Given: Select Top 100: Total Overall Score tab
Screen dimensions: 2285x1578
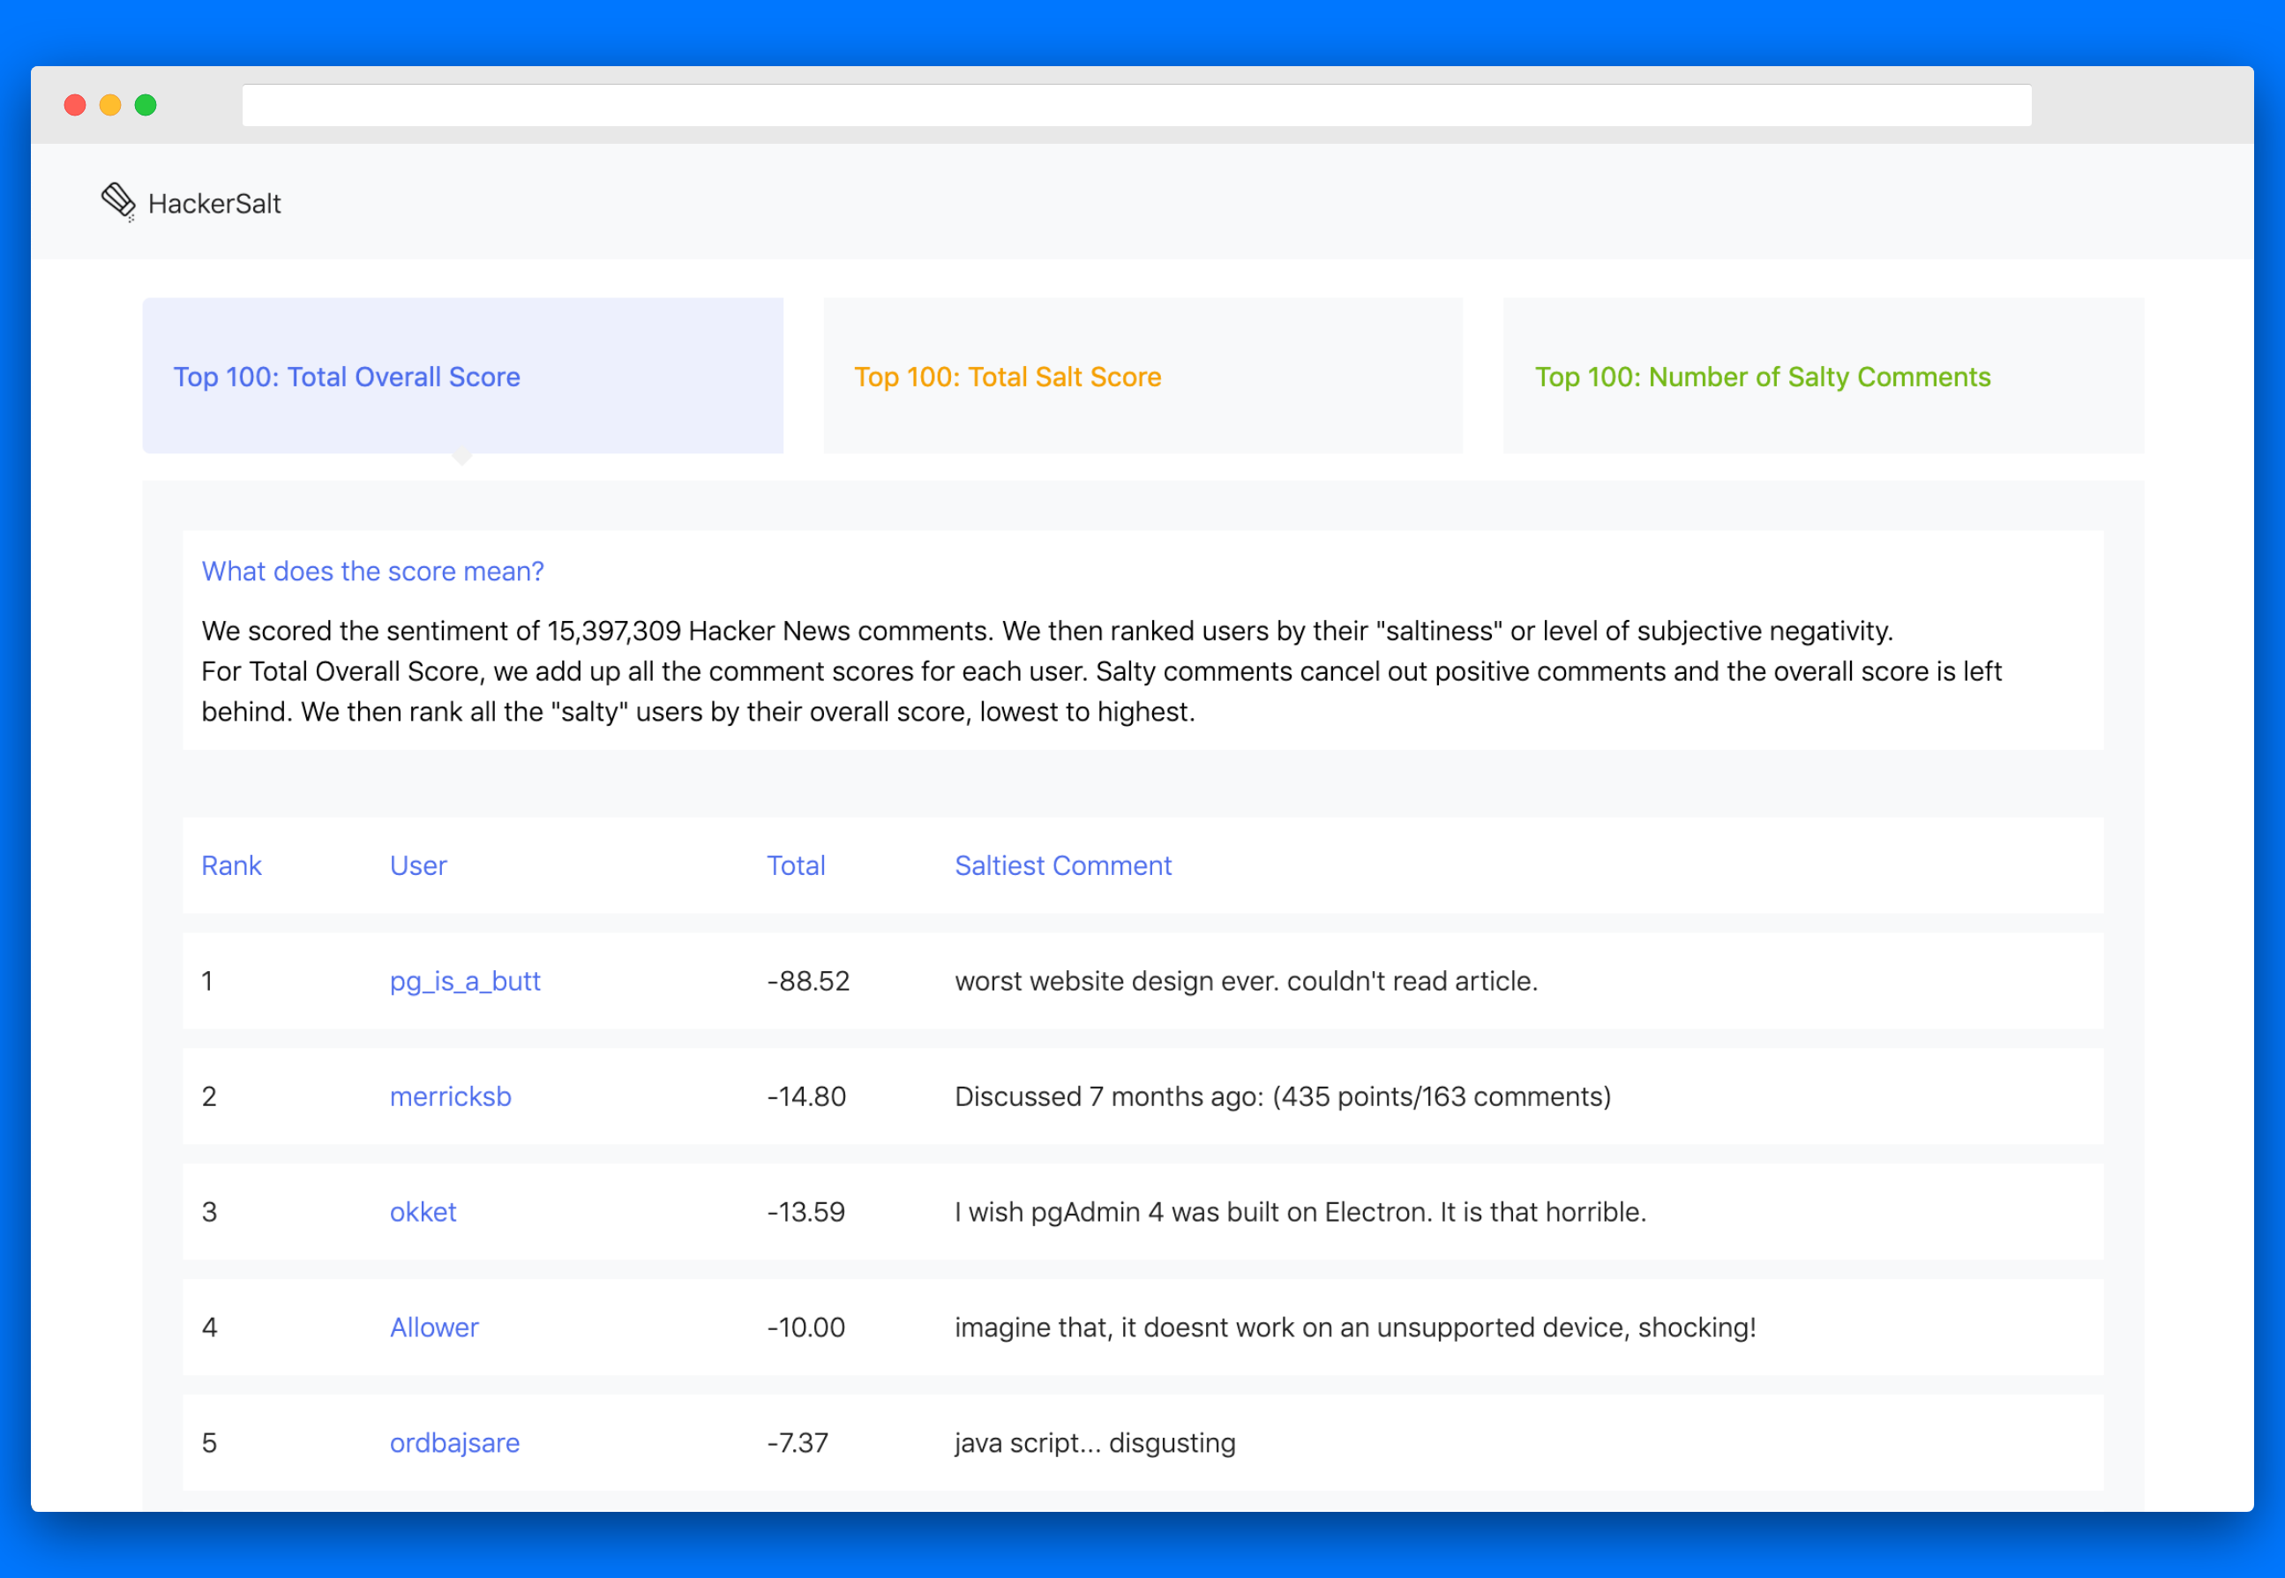Looking at the screenshot, I should 347,377.
